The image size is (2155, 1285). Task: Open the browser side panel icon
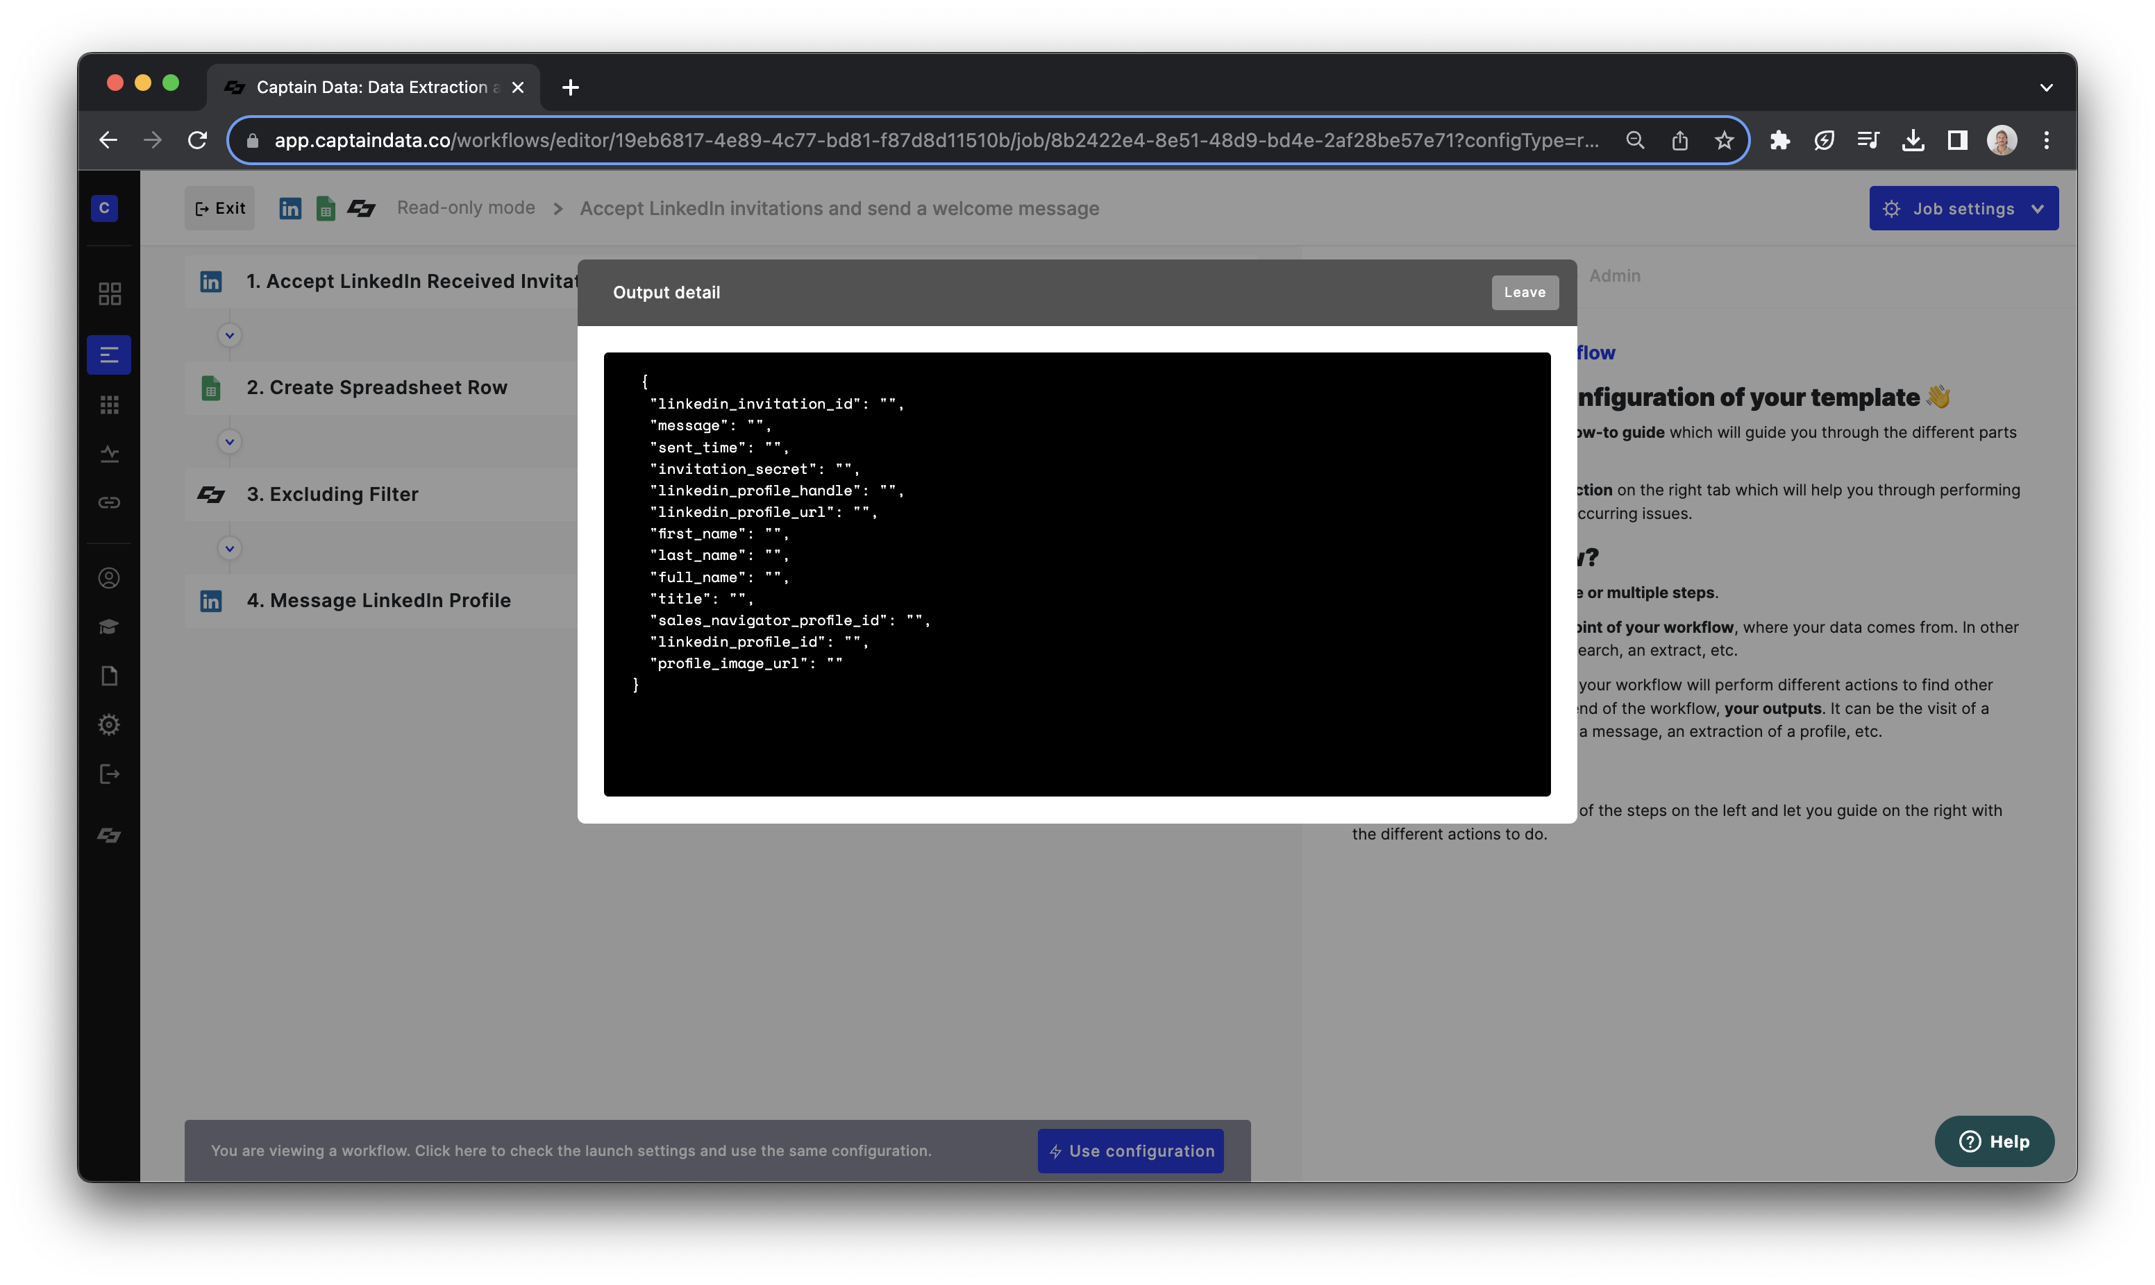coord(1956,140)
